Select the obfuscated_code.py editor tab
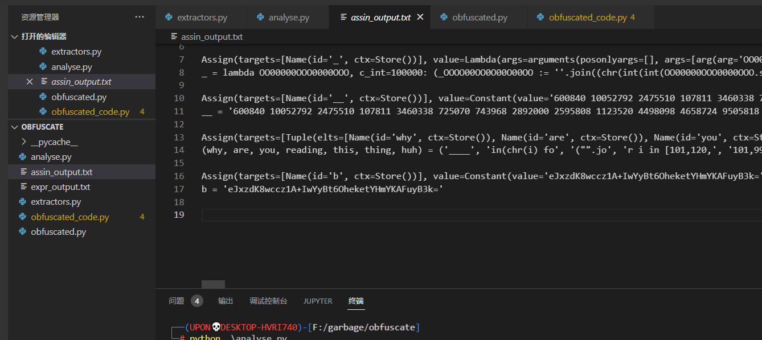 (587, 18)
